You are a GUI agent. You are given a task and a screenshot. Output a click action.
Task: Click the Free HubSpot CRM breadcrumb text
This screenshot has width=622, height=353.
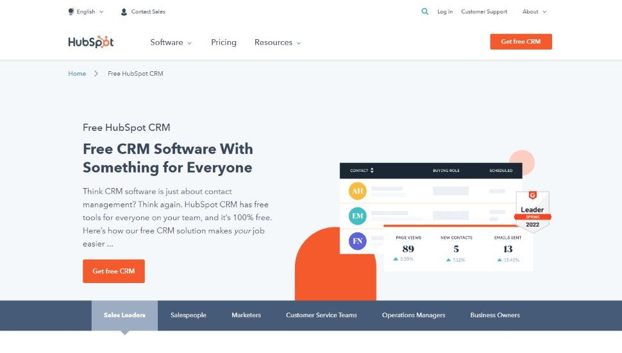135,73
